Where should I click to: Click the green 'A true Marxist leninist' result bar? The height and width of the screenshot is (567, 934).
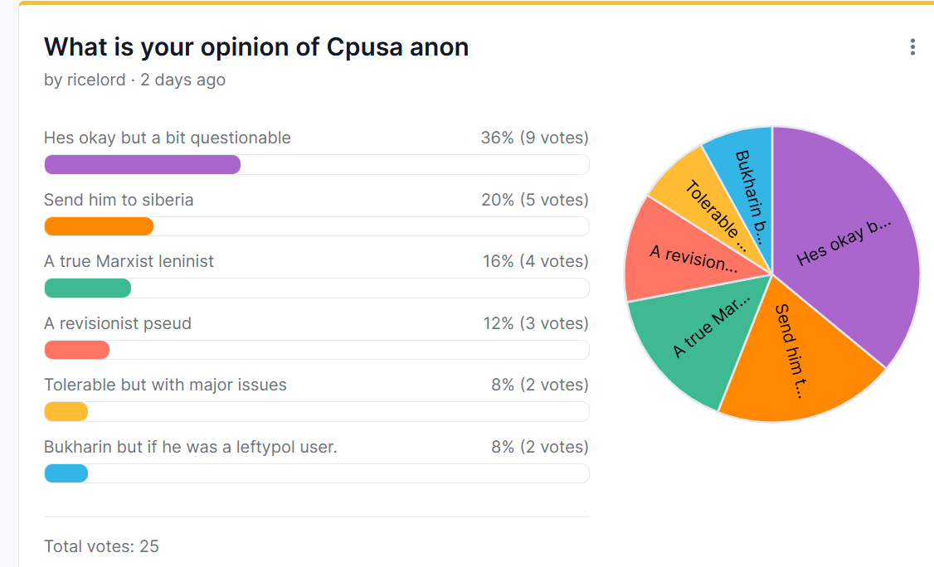pyautogui.click(x=87, y=288)
